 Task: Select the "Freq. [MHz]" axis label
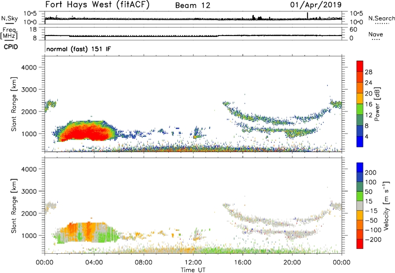coord(9,34)
